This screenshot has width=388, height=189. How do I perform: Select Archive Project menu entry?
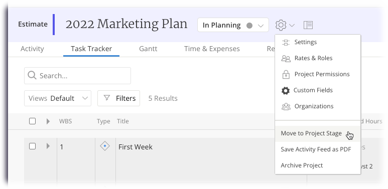[318, 165]
